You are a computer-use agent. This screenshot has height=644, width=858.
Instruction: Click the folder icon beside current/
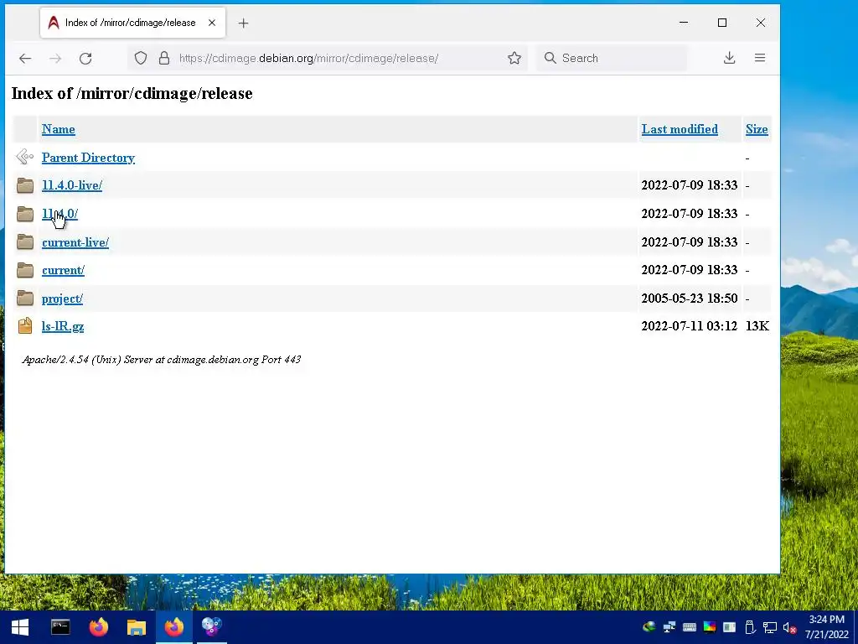click(x=24, y=270)
